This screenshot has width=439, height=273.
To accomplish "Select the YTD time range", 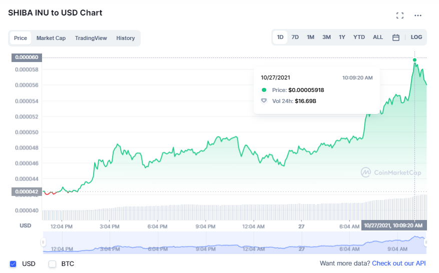I will tap(359, 37).
